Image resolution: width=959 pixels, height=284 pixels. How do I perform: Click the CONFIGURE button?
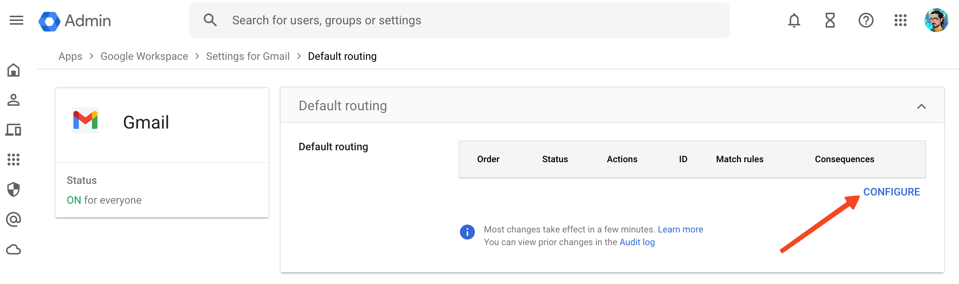coord(892,192)
